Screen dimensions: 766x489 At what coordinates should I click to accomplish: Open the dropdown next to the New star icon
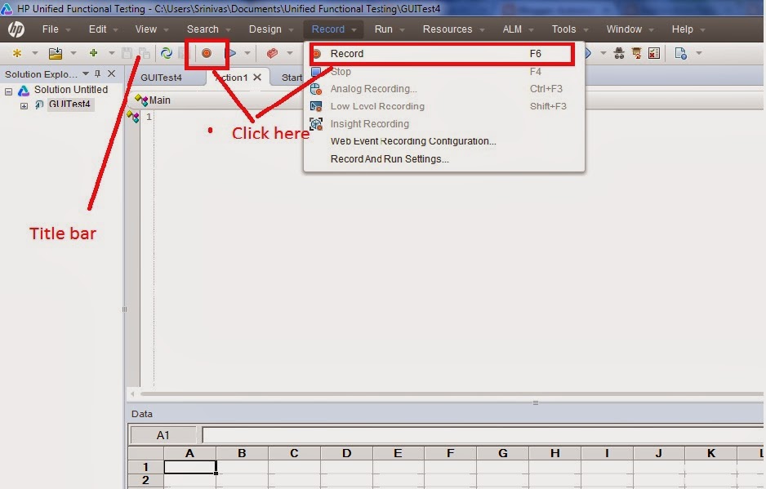point(34,53)
